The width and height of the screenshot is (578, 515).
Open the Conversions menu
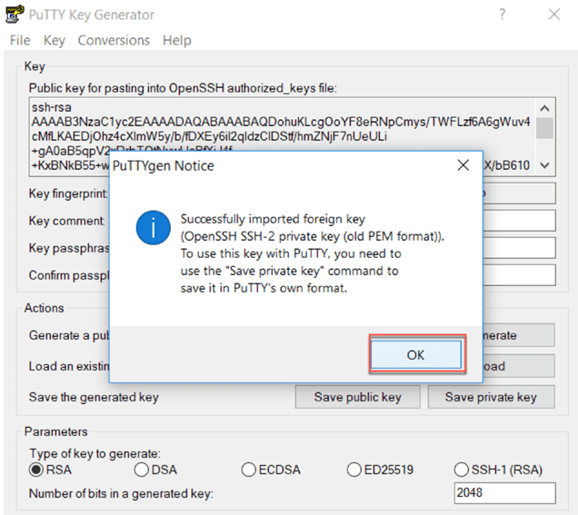point(114,40)
